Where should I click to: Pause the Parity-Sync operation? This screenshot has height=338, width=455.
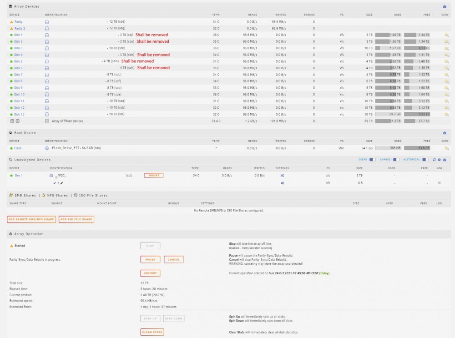(x=150, y=259)
